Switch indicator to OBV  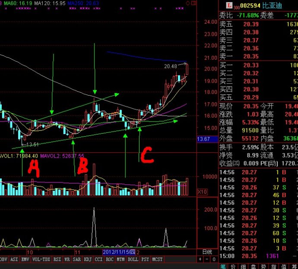click(3, 259)
